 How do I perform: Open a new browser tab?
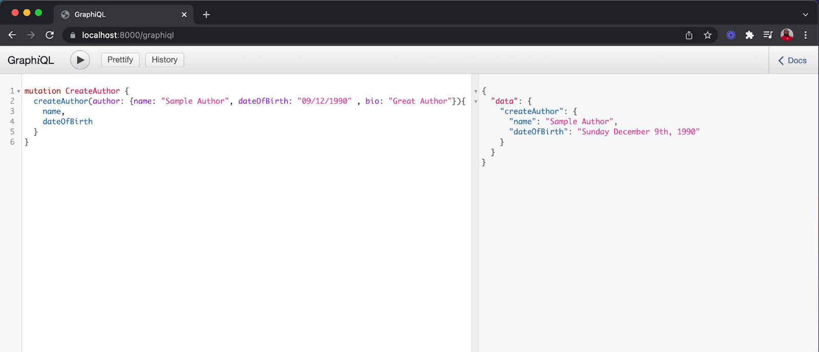206,14
